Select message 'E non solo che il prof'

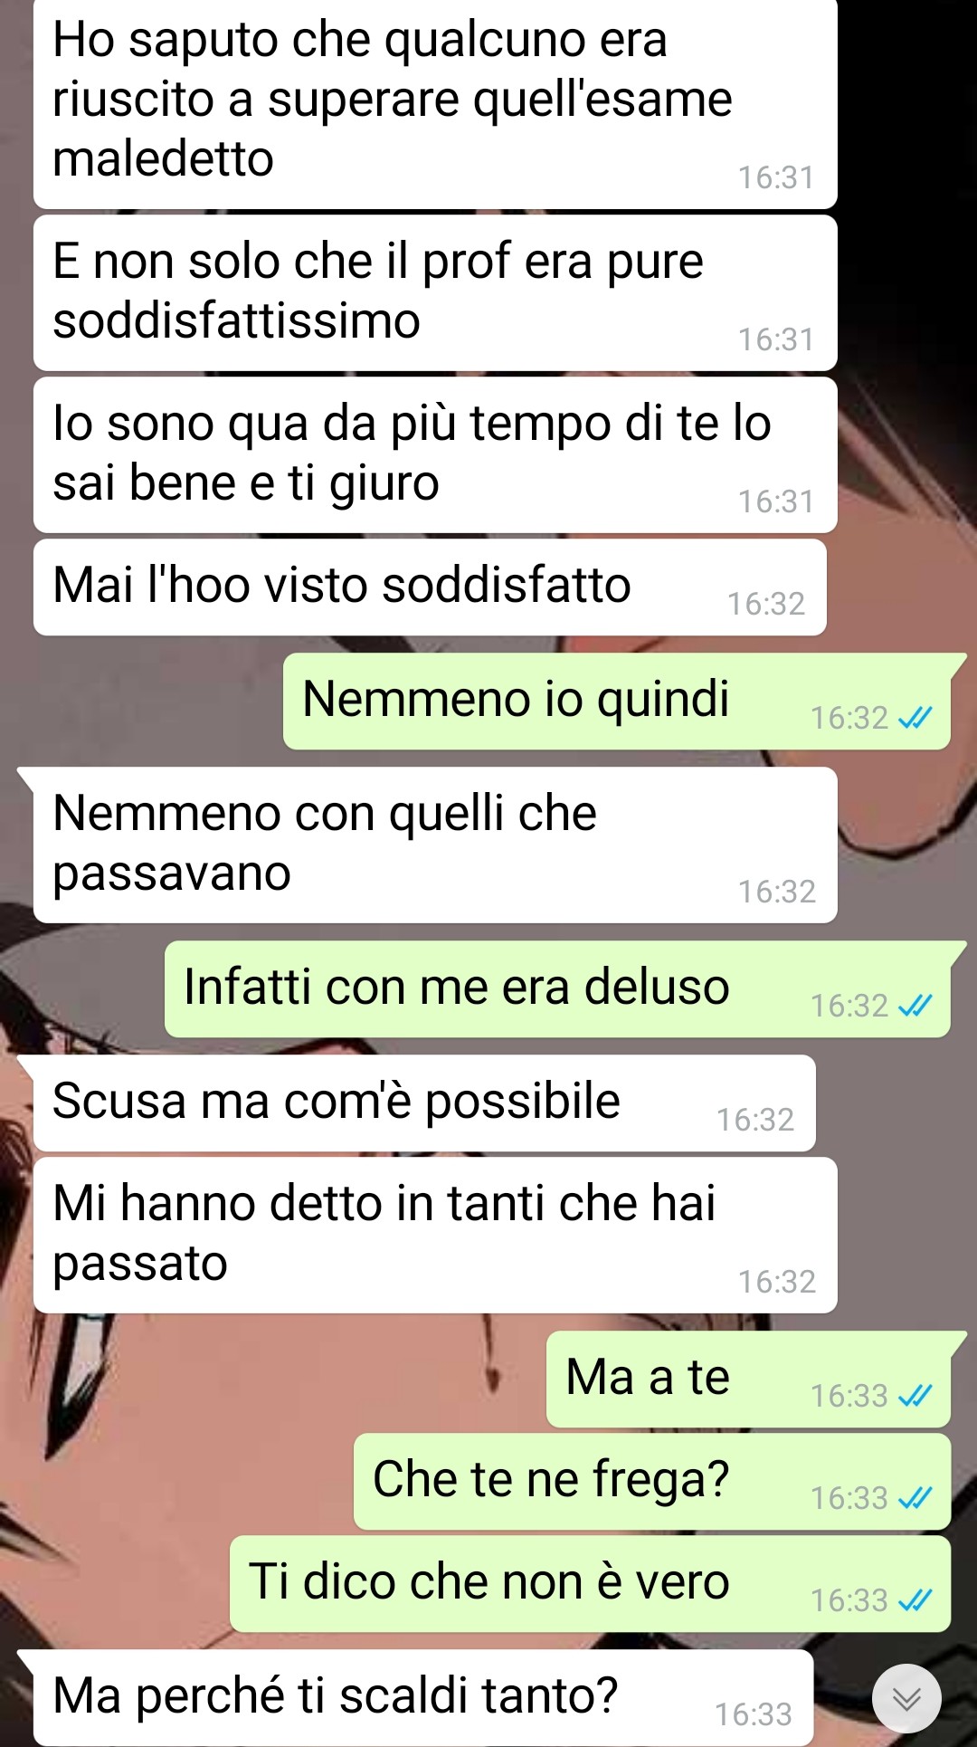click(435, 292)
